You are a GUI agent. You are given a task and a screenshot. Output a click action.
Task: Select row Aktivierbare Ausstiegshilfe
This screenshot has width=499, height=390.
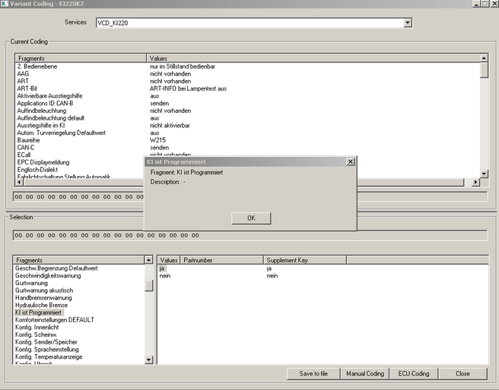[x=49, y=95]
